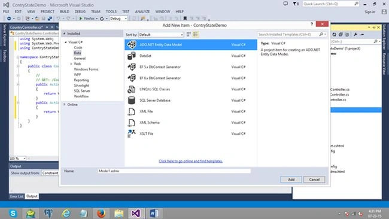Image resolution: width=389 pixels, height=219 pixels.
Task: Open the BUILD menu
Action: click(x=65, y=11)
